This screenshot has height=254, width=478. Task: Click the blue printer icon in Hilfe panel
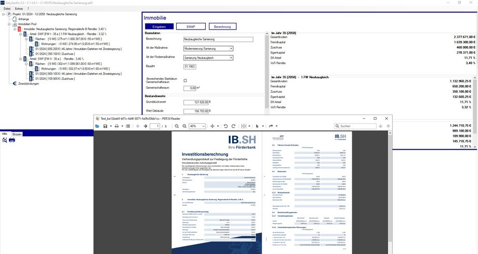(11, 140)
